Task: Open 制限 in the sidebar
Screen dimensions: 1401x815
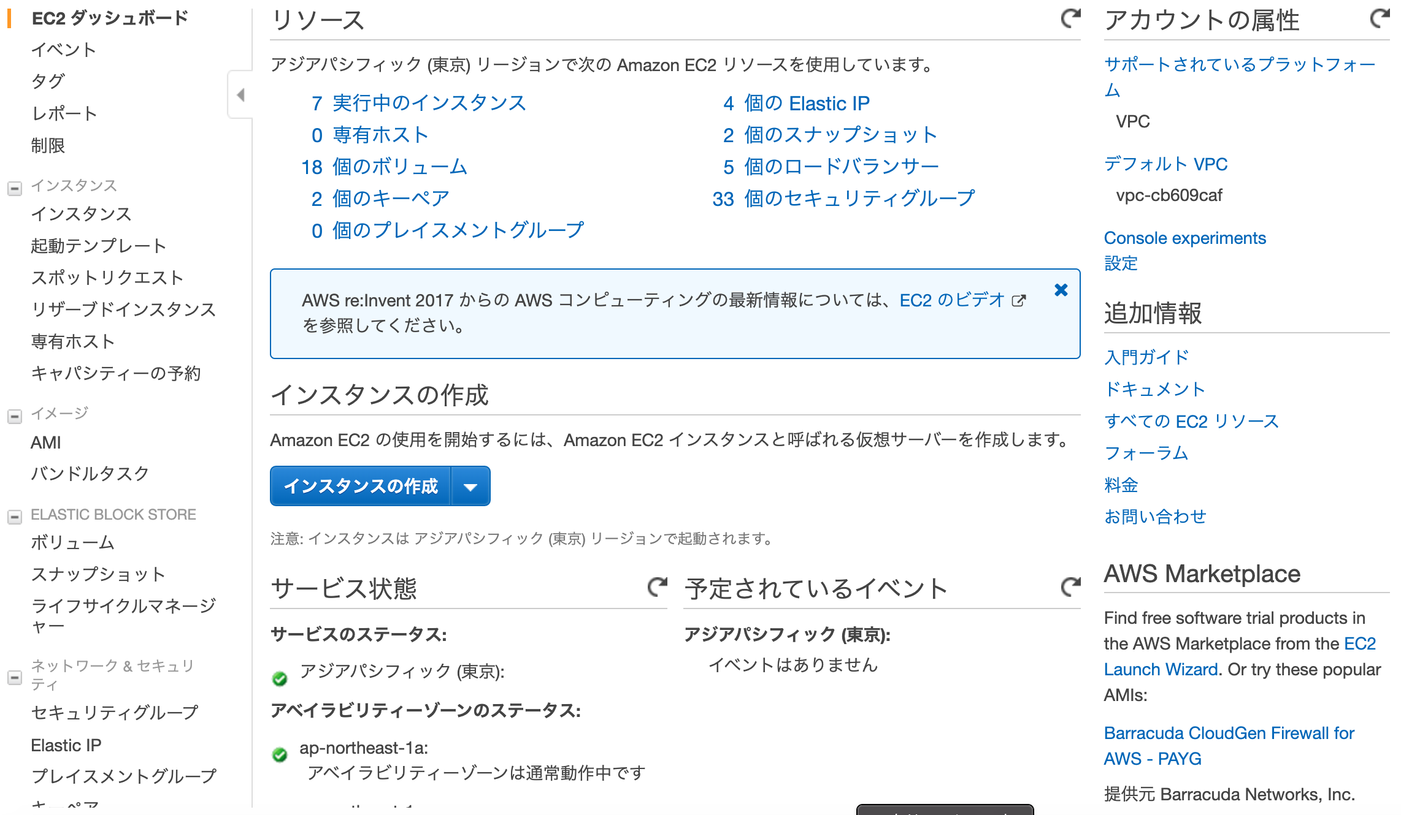Action: point(48,145)
